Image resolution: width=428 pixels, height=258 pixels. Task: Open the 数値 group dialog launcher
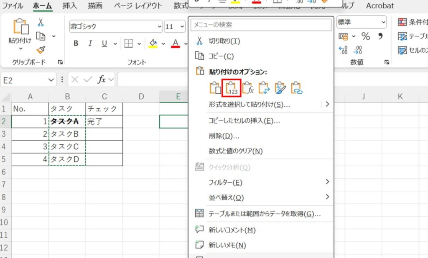[x=387, y=62]
